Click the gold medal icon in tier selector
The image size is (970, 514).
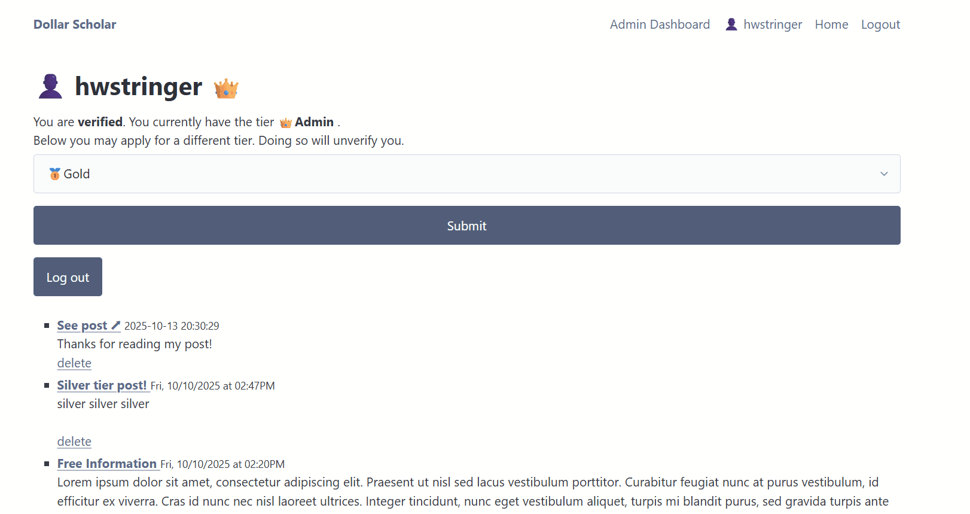coord(54,174)
